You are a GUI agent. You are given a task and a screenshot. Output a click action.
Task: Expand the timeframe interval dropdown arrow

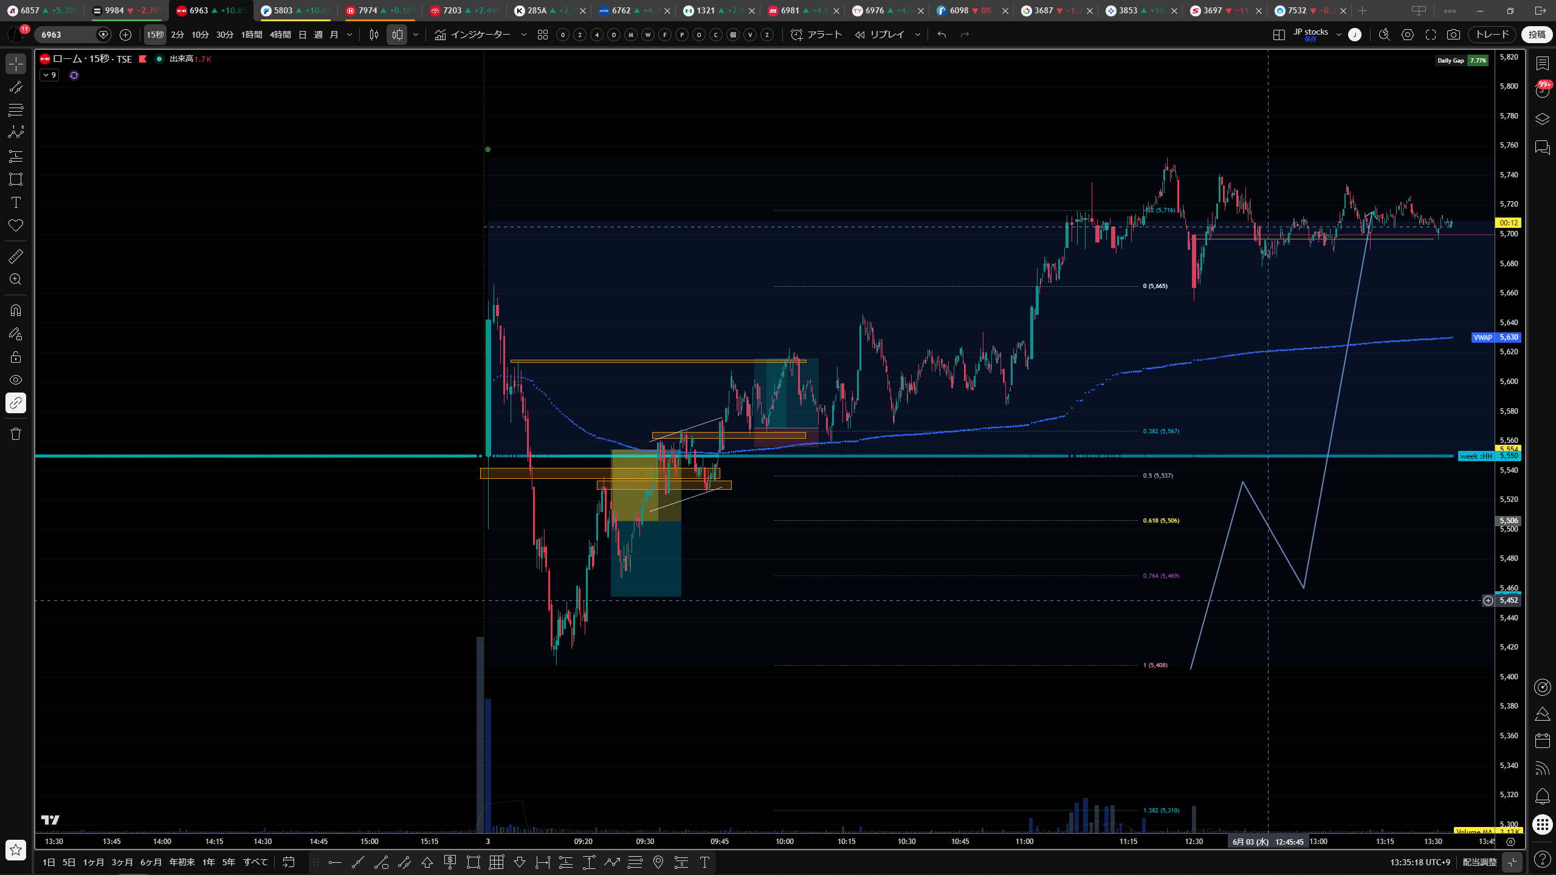point(349,35)
